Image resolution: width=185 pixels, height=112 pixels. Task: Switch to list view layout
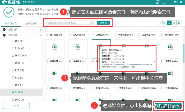174,23
